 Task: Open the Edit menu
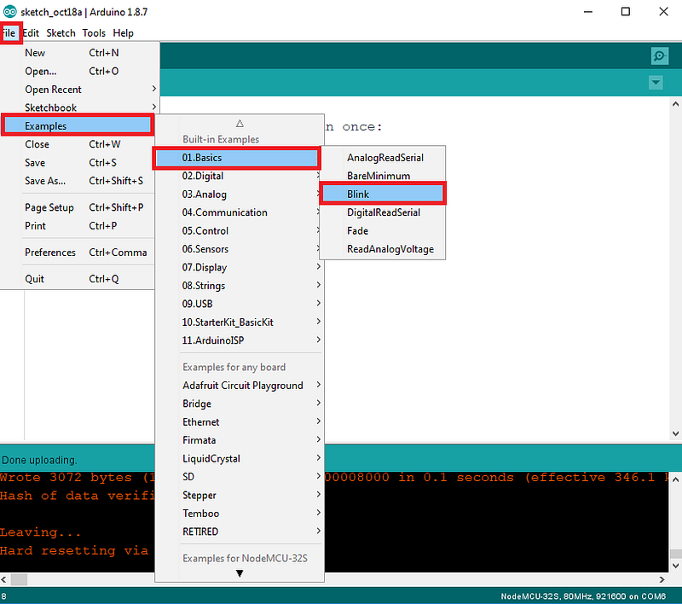(x=31, y=33)
